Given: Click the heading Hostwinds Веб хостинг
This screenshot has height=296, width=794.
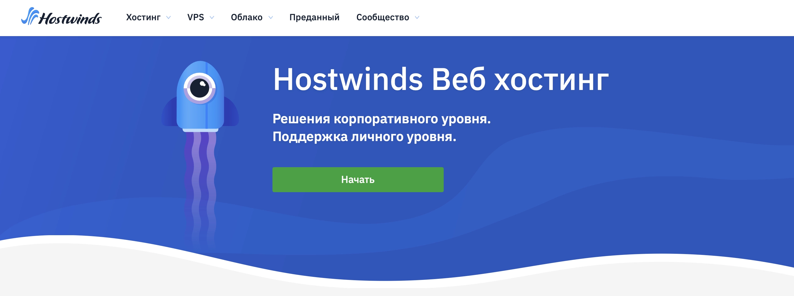Looking at the screenshot, I should (x=441, y=79).
